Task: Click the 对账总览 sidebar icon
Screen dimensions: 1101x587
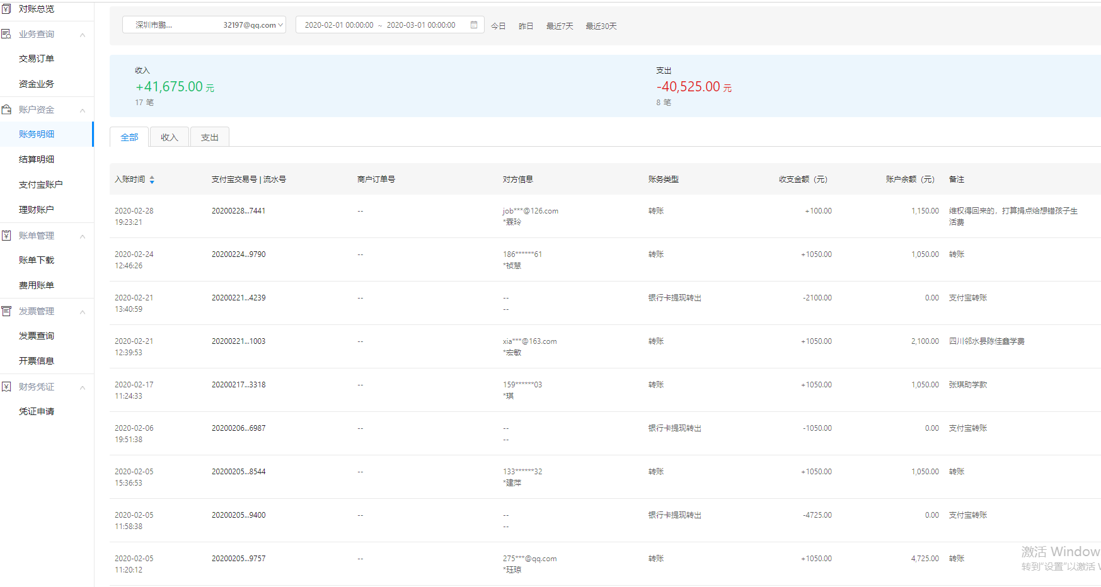Action: click(6, 9)
